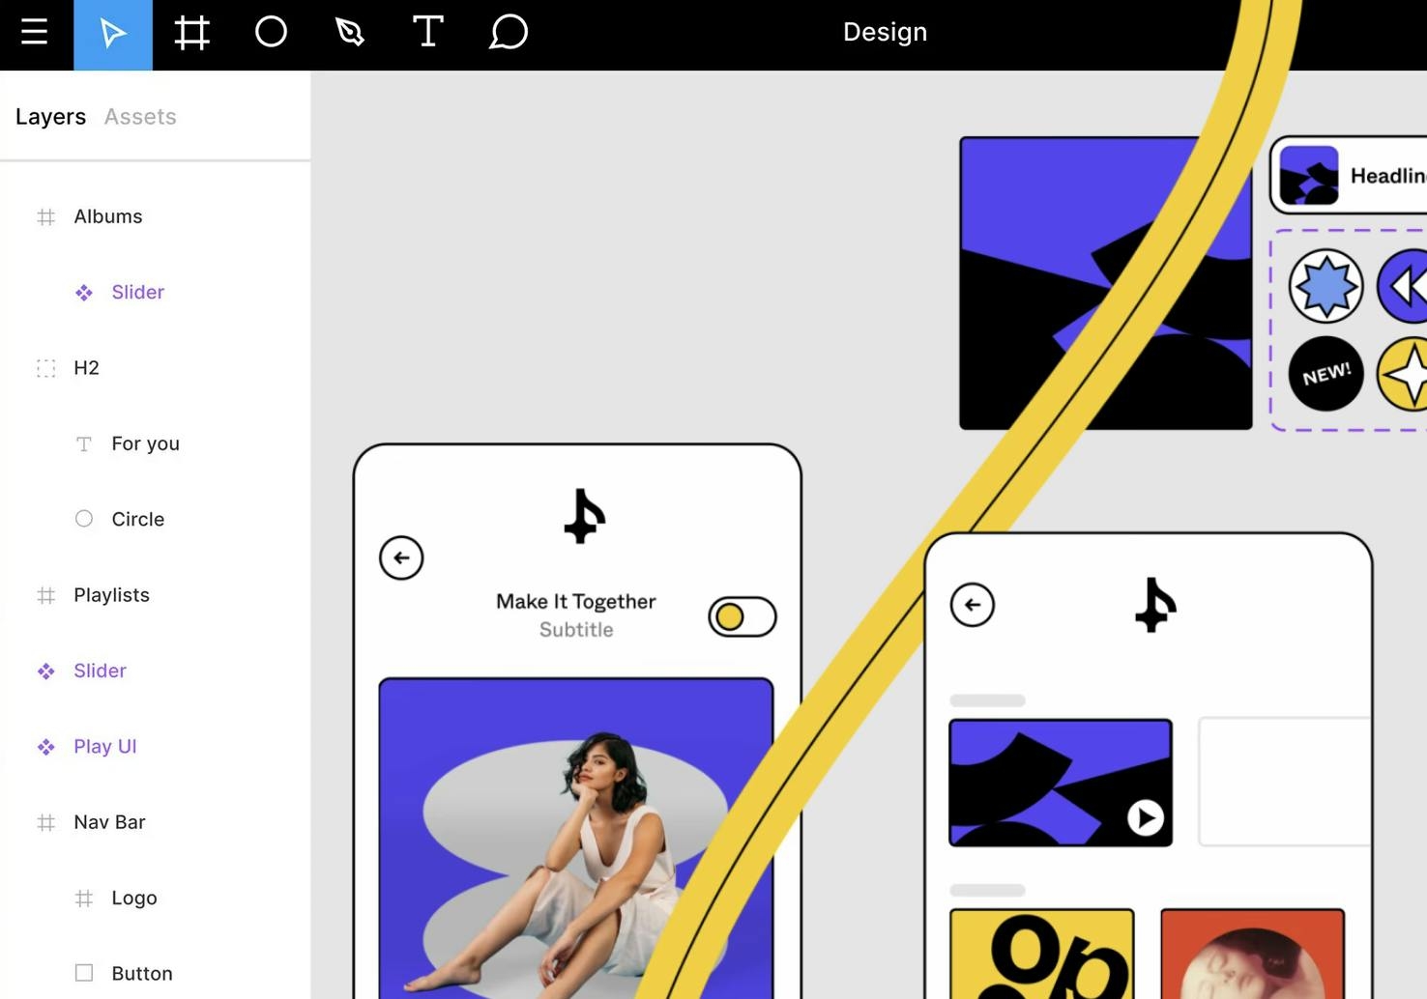The image size is (1427, 999).
Task: Click the Design file title
Action: pyautogui.click(x=885, y=33)
